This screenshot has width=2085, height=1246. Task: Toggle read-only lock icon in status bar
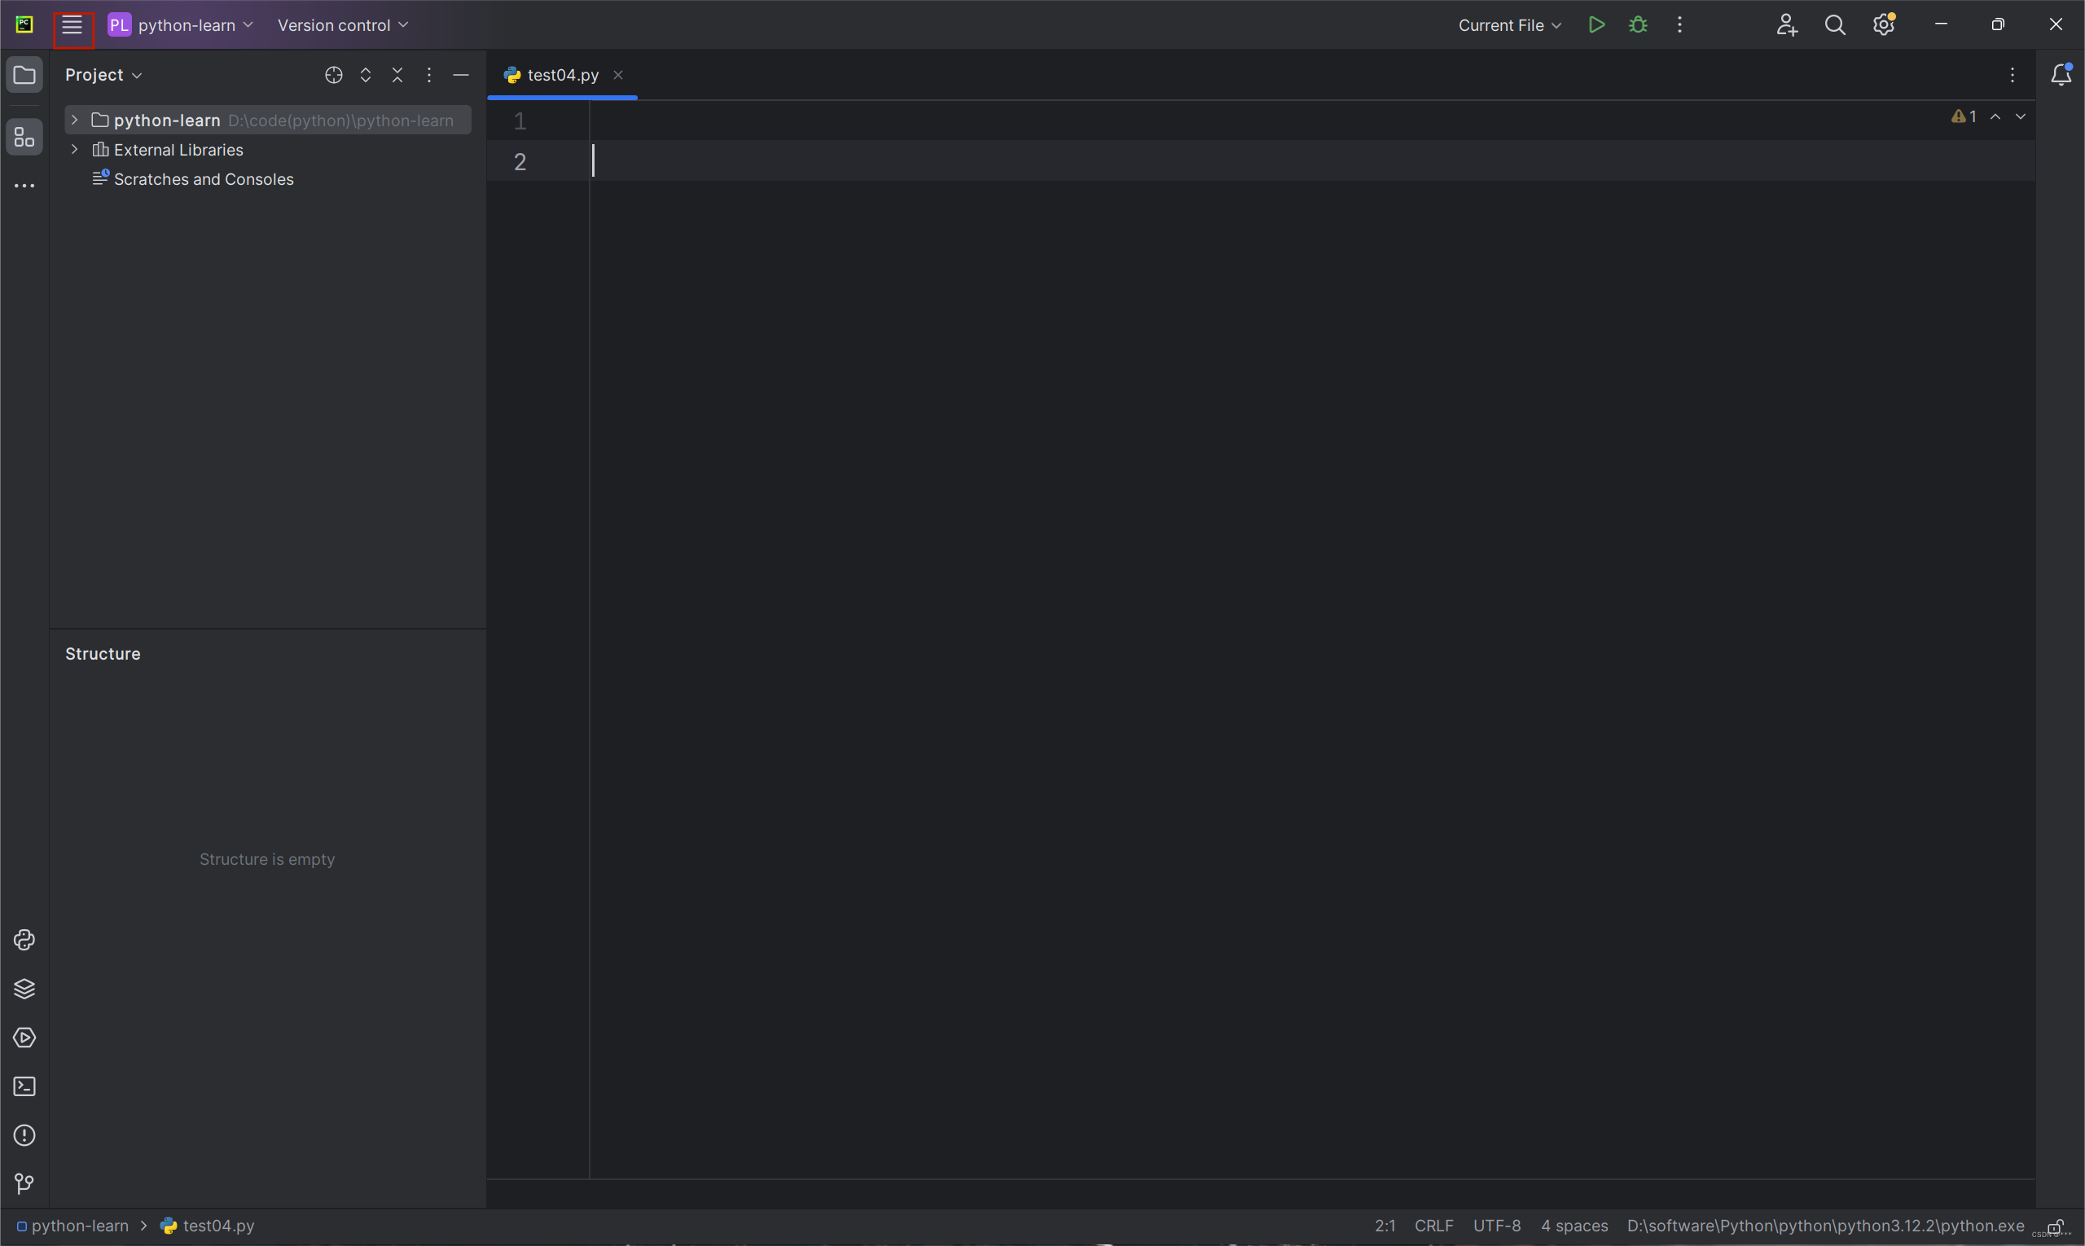click(x=2054, y=1226)
